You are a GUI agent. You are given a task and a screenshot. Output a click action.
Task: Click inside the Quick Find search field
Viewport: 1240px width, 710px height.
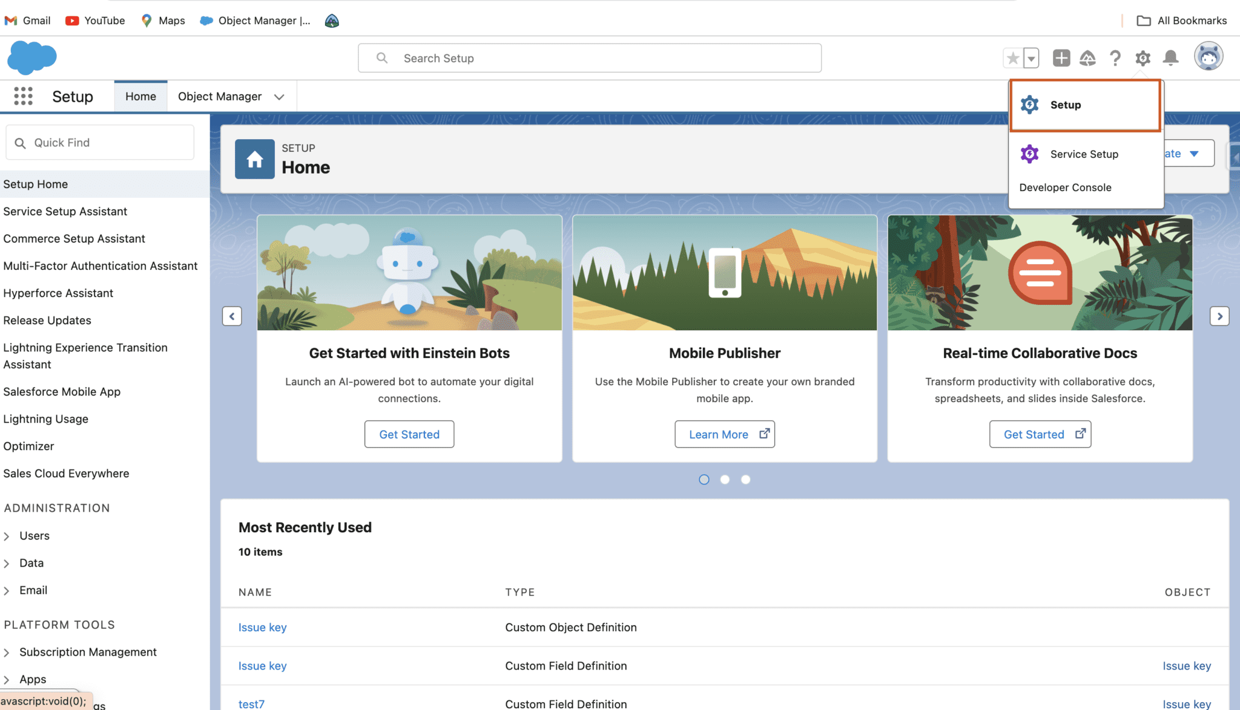tap(100, 142)
